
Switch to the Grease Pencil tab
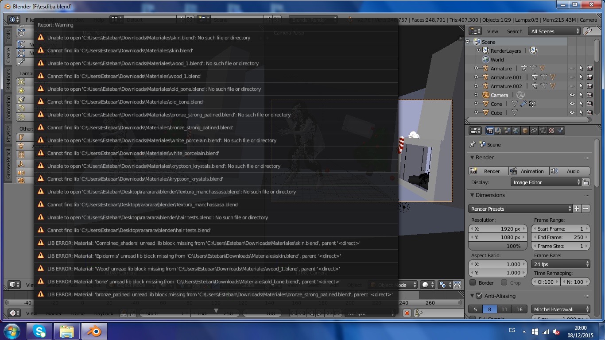pyautogui.click(x=8, y=164)
